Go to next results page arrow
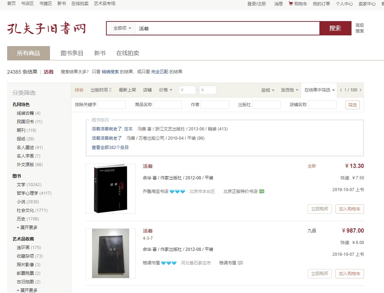This screenshot has height=293, width=384. [x=360, y=90]
